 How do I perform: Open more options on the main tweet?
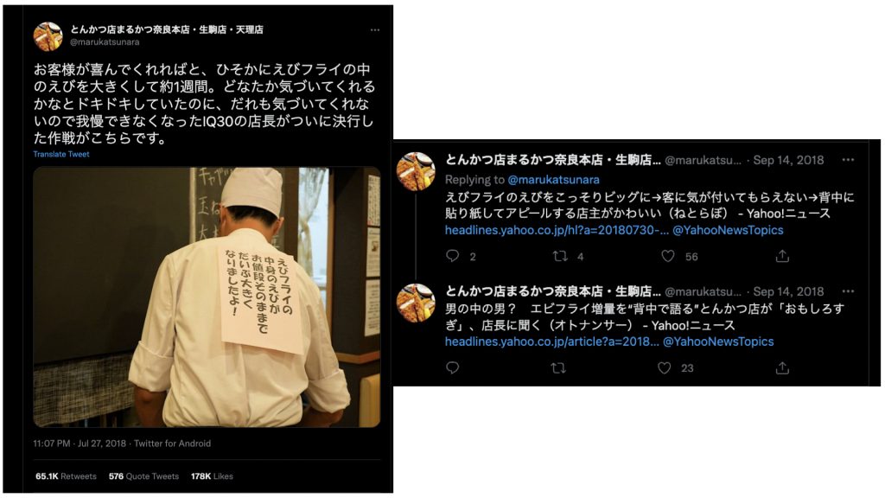point(375,30)
